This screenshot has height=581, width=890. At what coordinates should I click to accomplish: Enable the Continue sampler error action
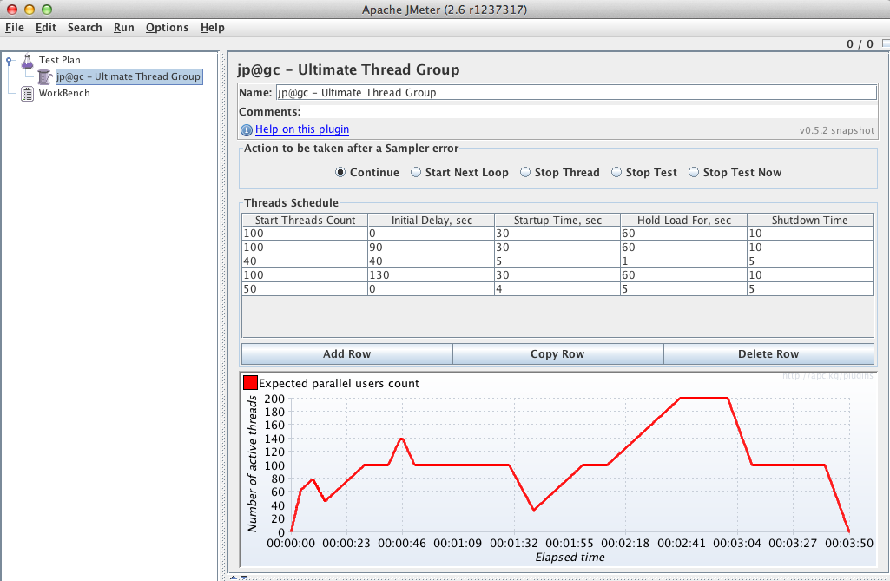coord(340,172)
